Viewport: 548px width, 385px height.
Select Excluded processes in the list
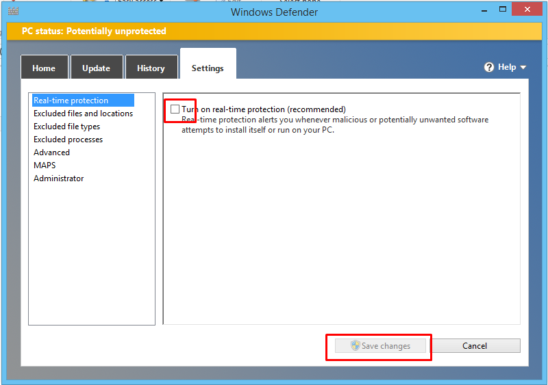pyautogui.click(x=68, y=140)
